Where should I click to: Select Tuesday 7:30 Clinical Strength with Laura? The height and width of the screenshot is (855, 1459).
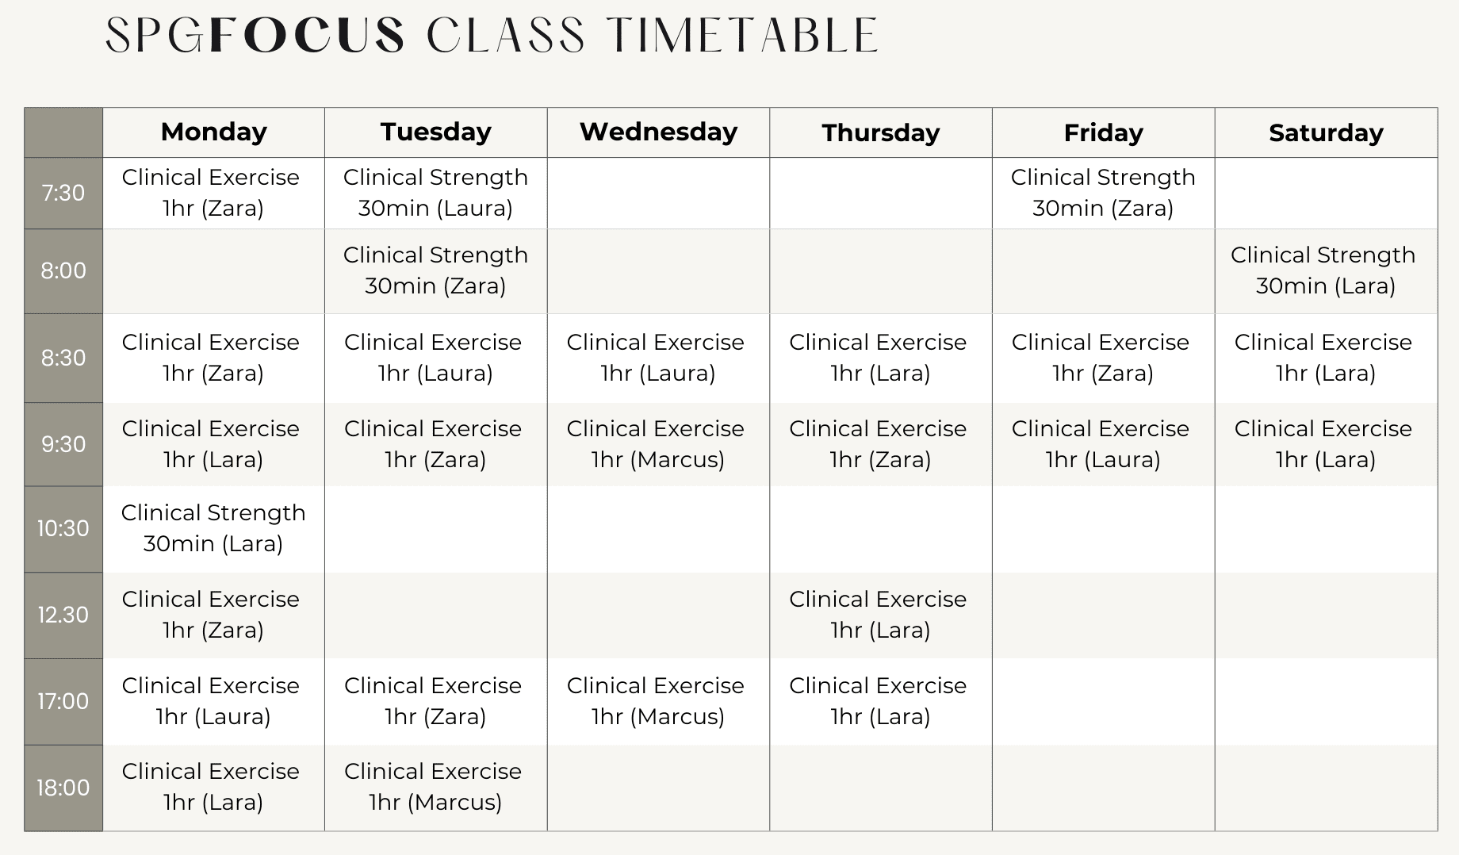(435, 193)
